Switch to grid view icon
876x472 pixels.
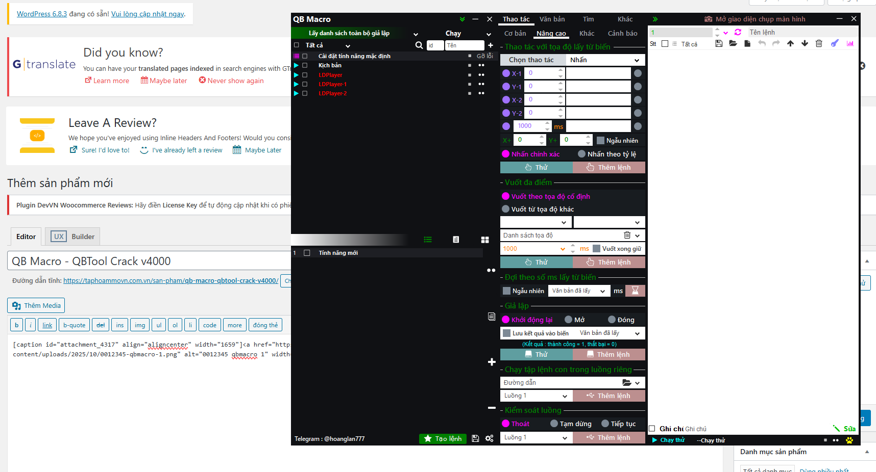click(x=485, y=240)
